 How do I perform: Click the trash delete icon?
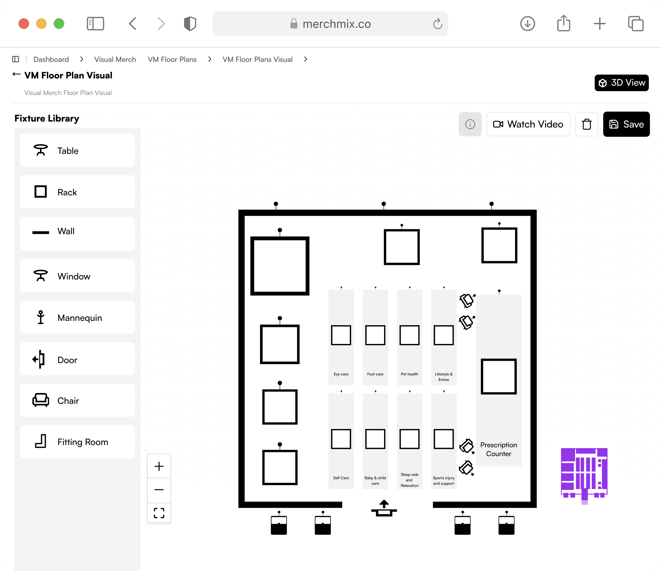click(x=586, y=124)
